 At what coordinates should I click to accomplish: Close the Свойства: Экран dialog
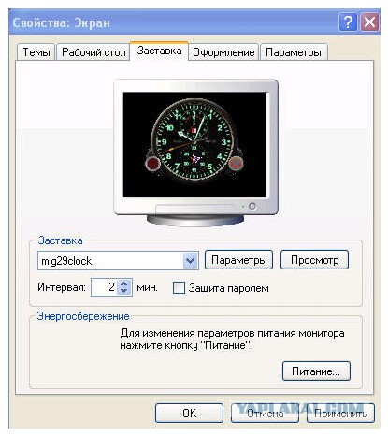[x=369, y=22]
